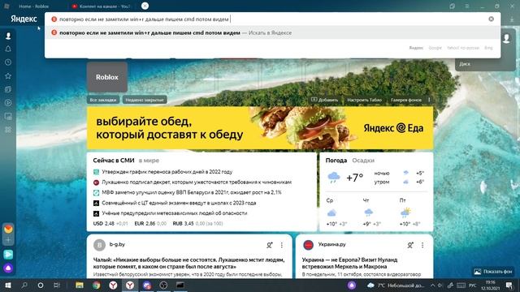This screenshot has width=520, height=292.
Task: Launch Alice assistant from the sidebar
Action: (8, 268)
